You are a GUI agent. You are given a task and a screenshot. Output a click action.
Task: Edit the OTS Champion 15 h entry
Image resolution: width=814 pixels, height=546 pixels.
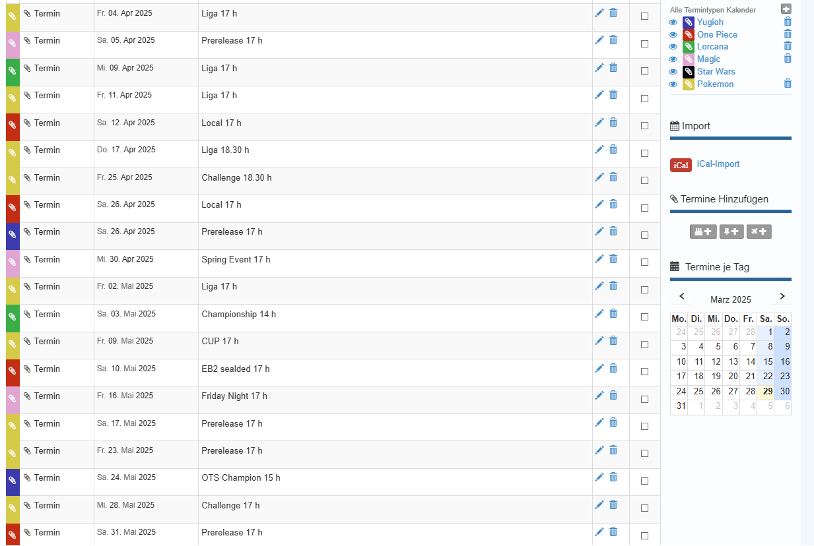tap(599, 477)
